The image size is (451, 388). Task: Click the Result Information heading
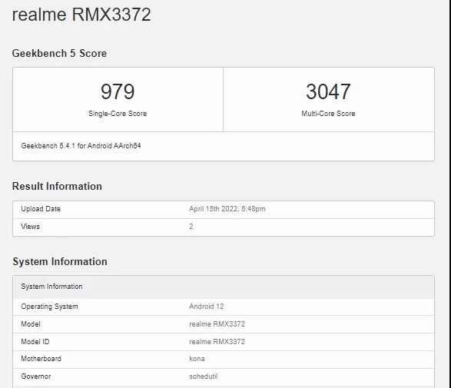tap(57, 186)
